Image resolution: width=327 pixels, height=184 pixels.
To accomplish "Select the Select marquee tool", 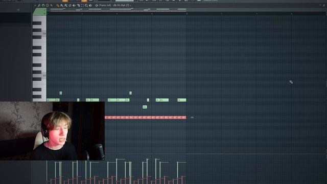I will pos(82,6).
